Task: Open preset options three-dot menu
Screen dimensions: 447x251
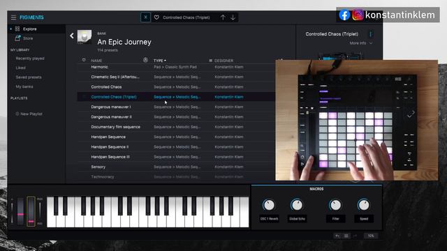Action: [371, 34]
